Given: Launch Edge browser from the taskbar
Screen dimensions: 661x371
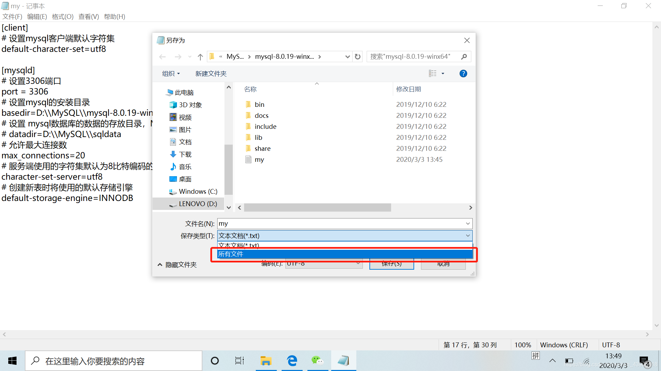Looking at the screenshot, I should point(292,361).
